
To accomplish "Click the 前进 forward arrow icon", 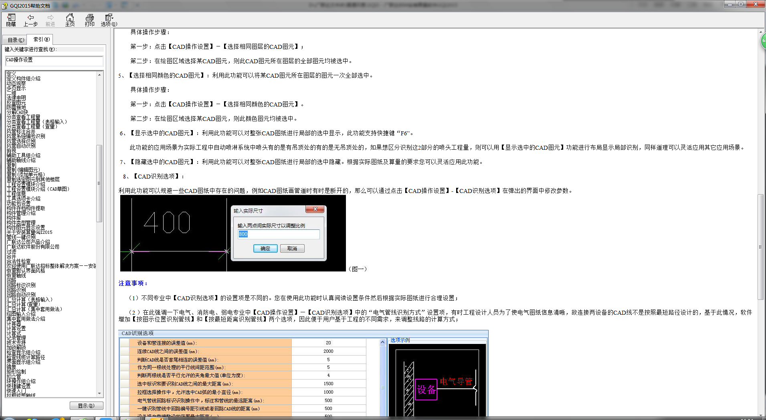I will (x=50, y=20).
